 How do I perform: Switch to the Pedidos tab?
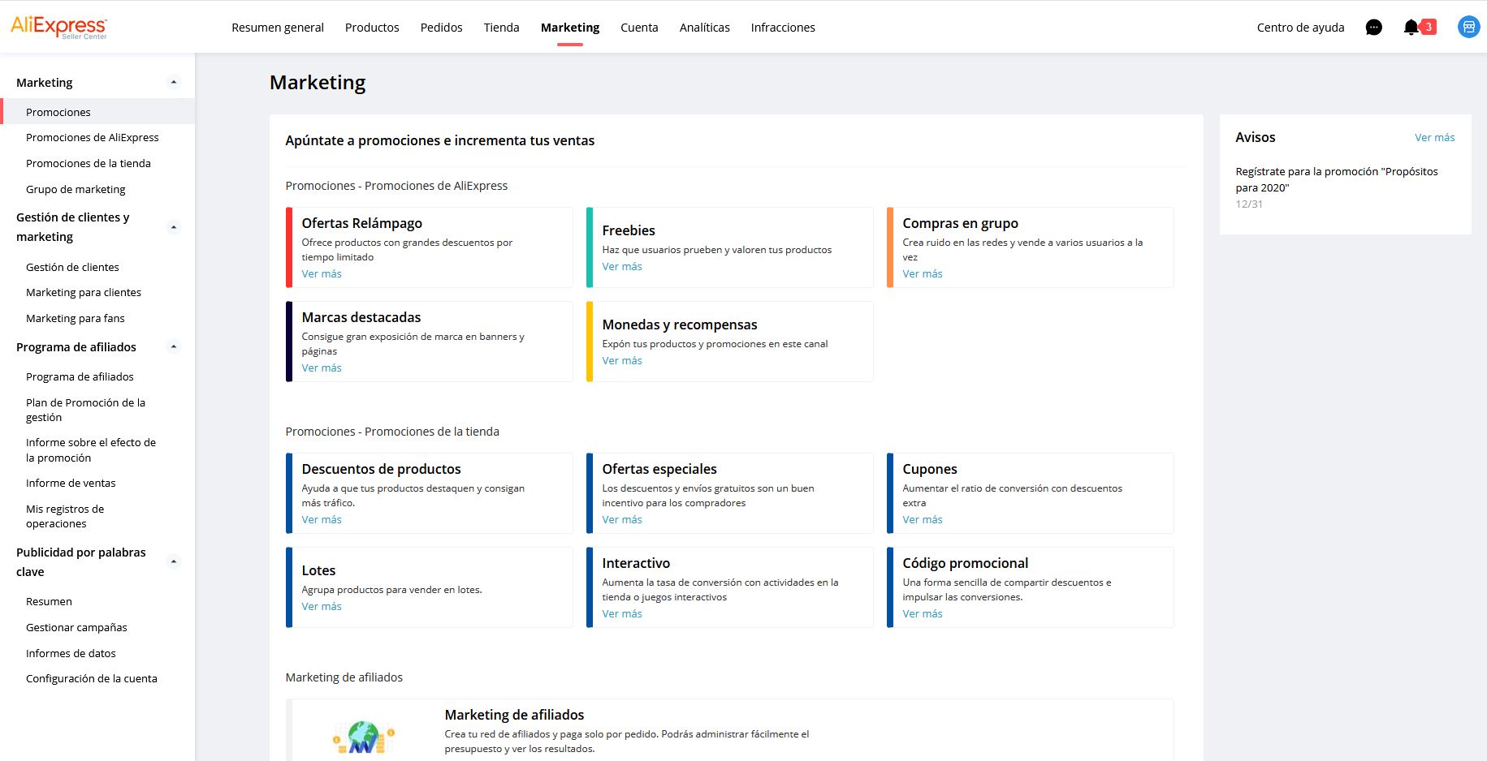441,28
